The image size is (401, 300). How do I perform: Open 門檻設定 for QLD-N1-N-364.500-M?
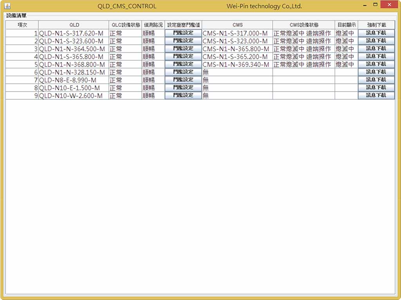[183, 49]
